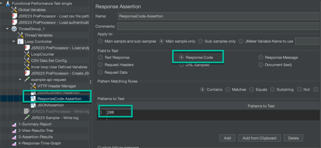The image size is (321, 148).
Task: Select JSONAssertion in the test plan
Action: click(x=51, y=105)
